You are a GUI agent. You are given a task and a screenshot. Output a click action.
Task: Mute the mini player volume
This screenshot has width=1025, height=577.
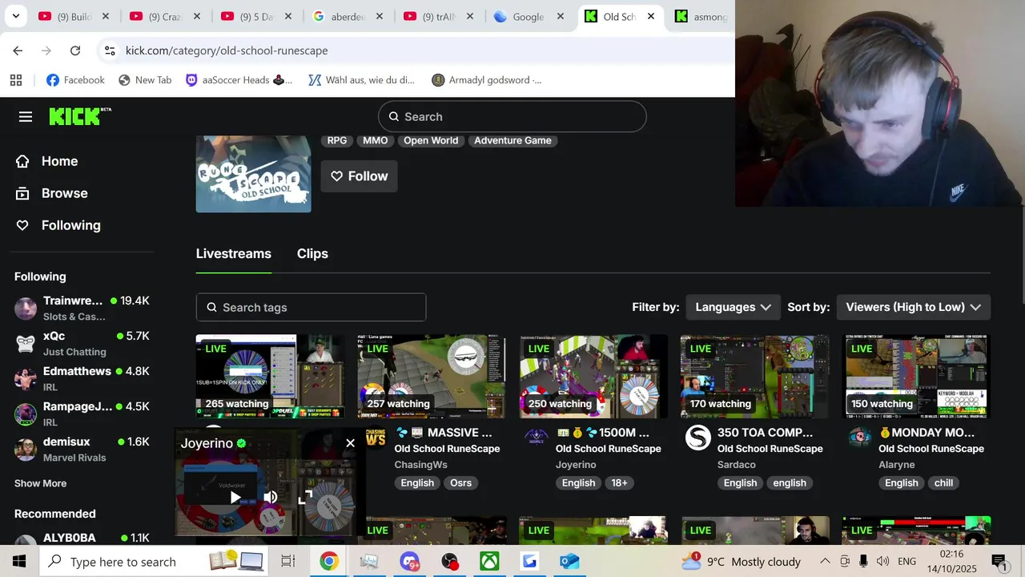tap(270, 498)
